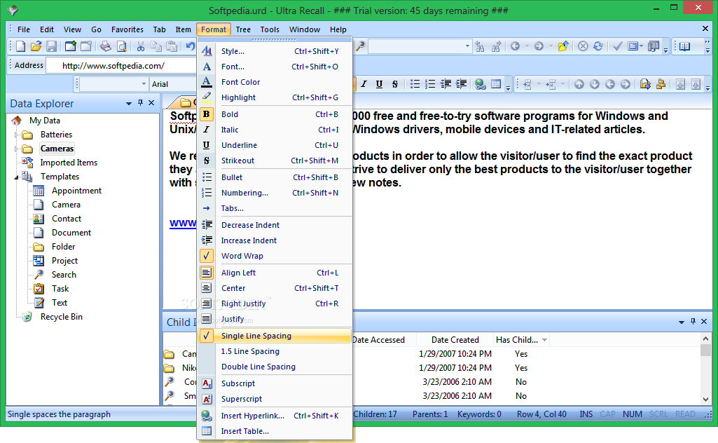Click the Insert hyperlink globe toolbar icon
Image resolution: width=718 pixels, height=443 pixels.
(x=481, y=84)
